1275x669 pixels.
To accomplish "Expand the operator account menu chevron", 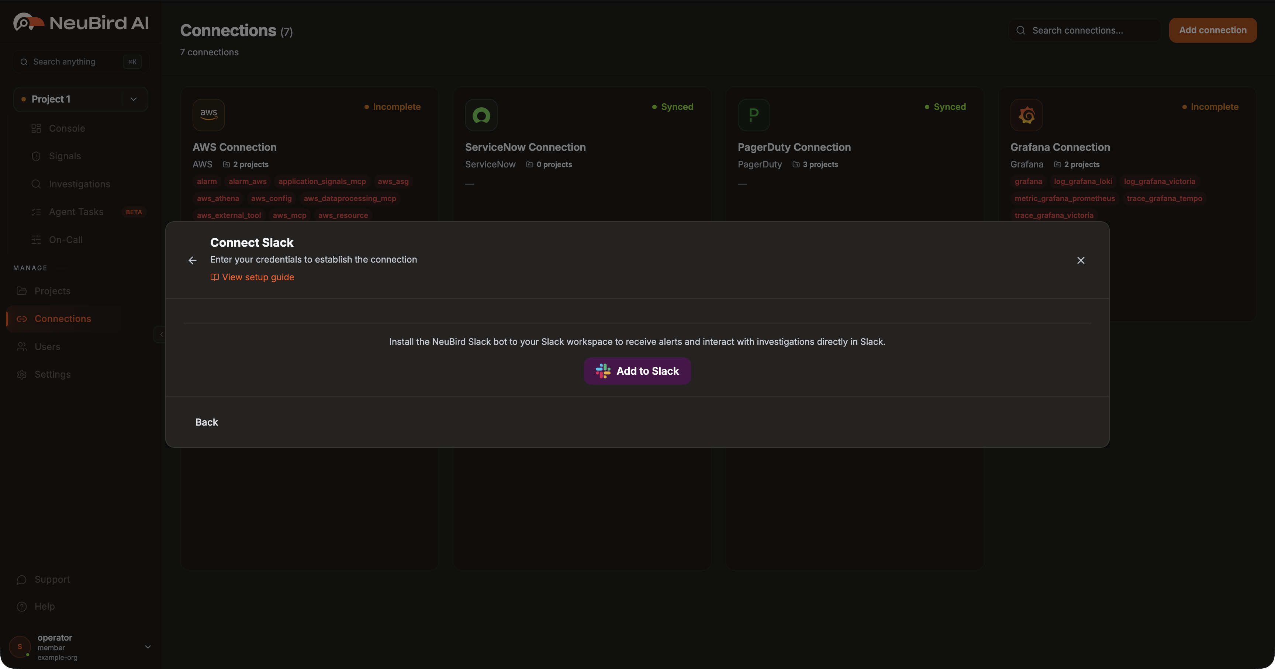I will tap(148, 647).
